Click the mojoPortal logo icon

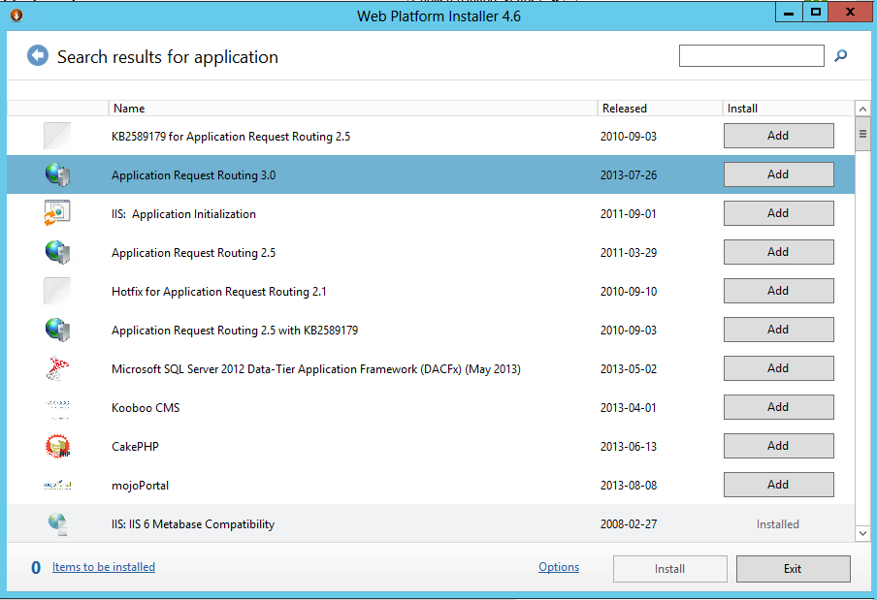click(57, 485)
